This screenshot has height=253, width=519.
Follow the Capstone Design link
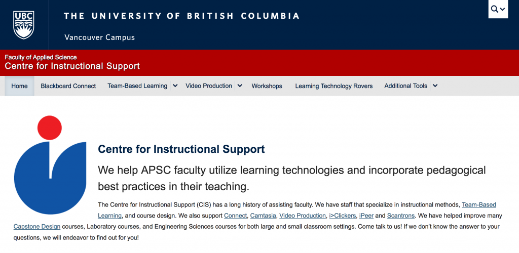tap(36, 227)
